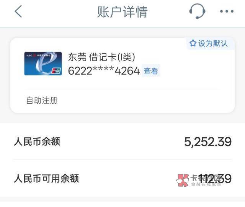Tap the 自助注册 label

coord(42,100)
